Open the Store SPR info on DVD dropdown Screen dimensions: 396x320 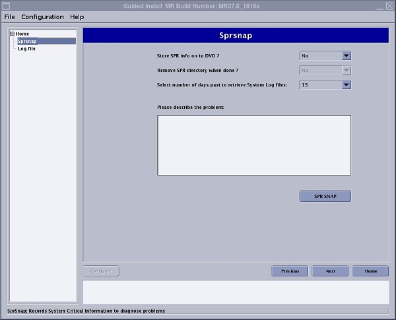tap(325, 56)
